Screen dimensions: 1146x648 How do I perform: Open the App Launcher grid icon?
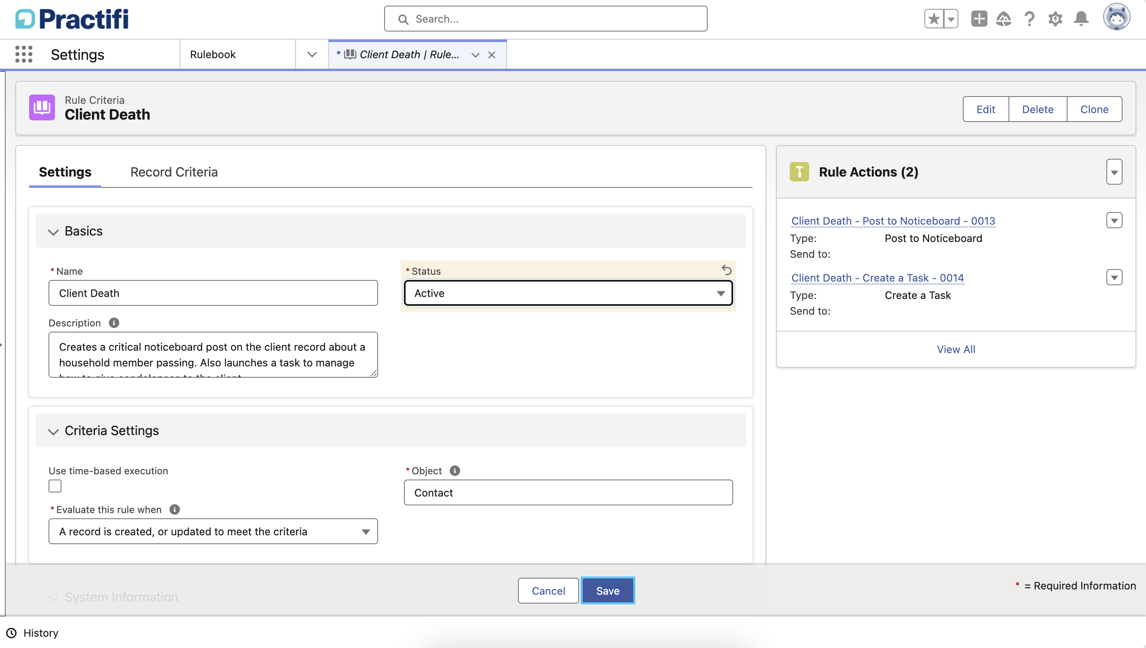[x=24, y=54]
